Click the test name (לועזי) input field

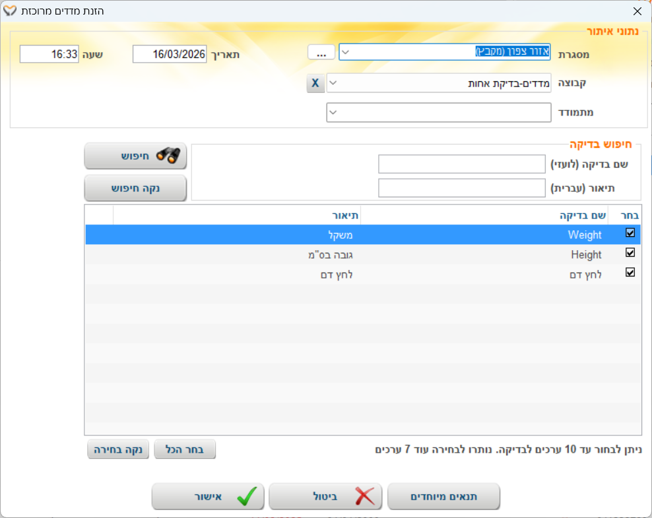[x=461, y=164]
